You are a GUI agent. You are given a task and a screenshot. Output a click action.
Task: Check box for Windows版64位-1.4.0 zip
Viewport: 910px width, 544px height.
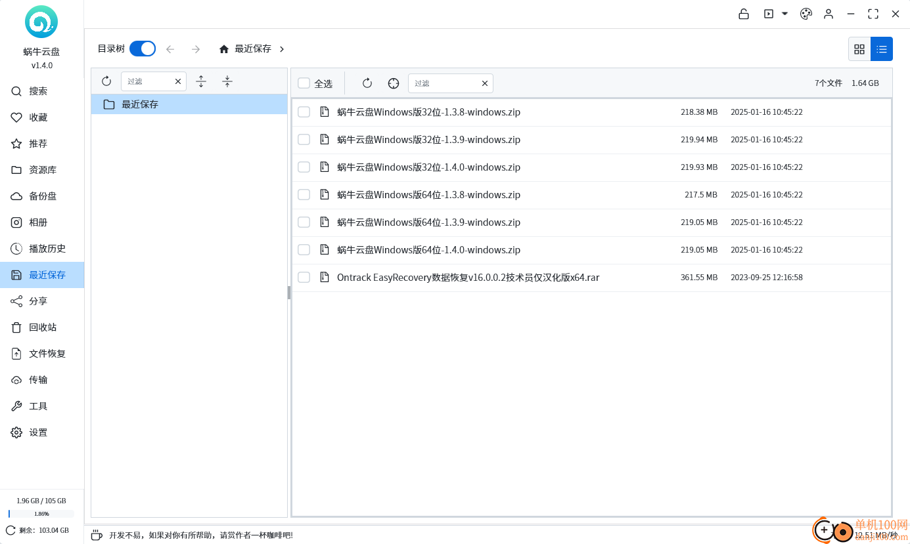pyautogui.click(x=304, y=250)
